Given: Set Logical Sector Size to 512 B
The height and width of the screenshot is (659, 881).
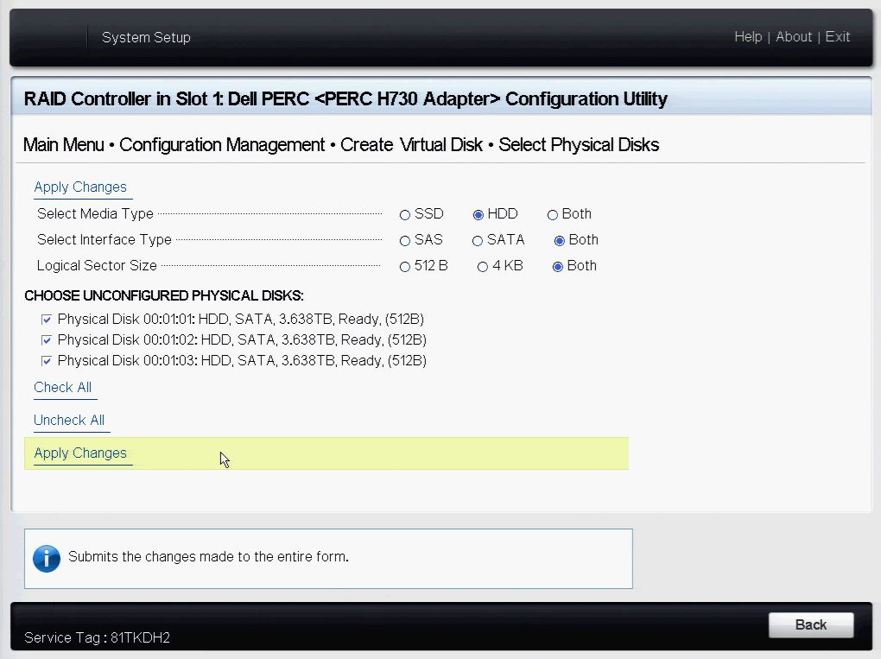Looking at the screenshot, I should (404, 266).
